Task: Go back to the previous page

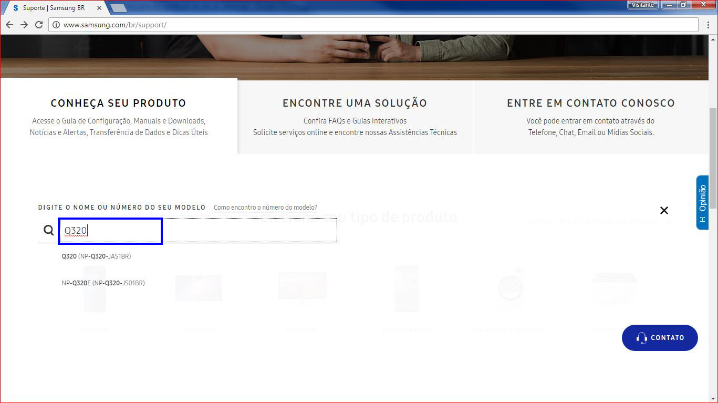Action: pos(9,25)
